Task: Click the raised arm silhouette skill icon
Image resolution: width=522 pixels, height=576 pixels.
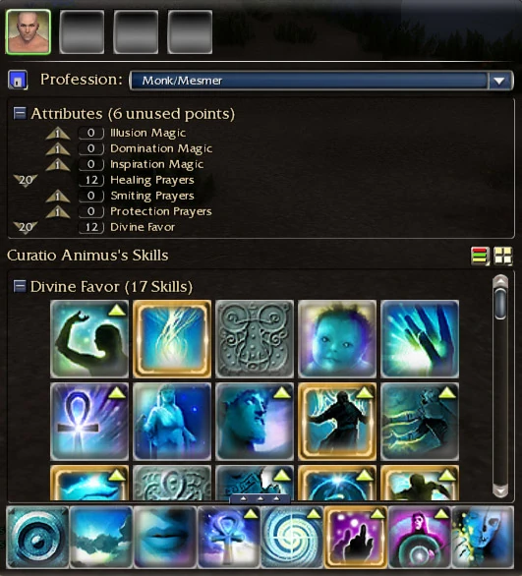Action: pos(89,339)
